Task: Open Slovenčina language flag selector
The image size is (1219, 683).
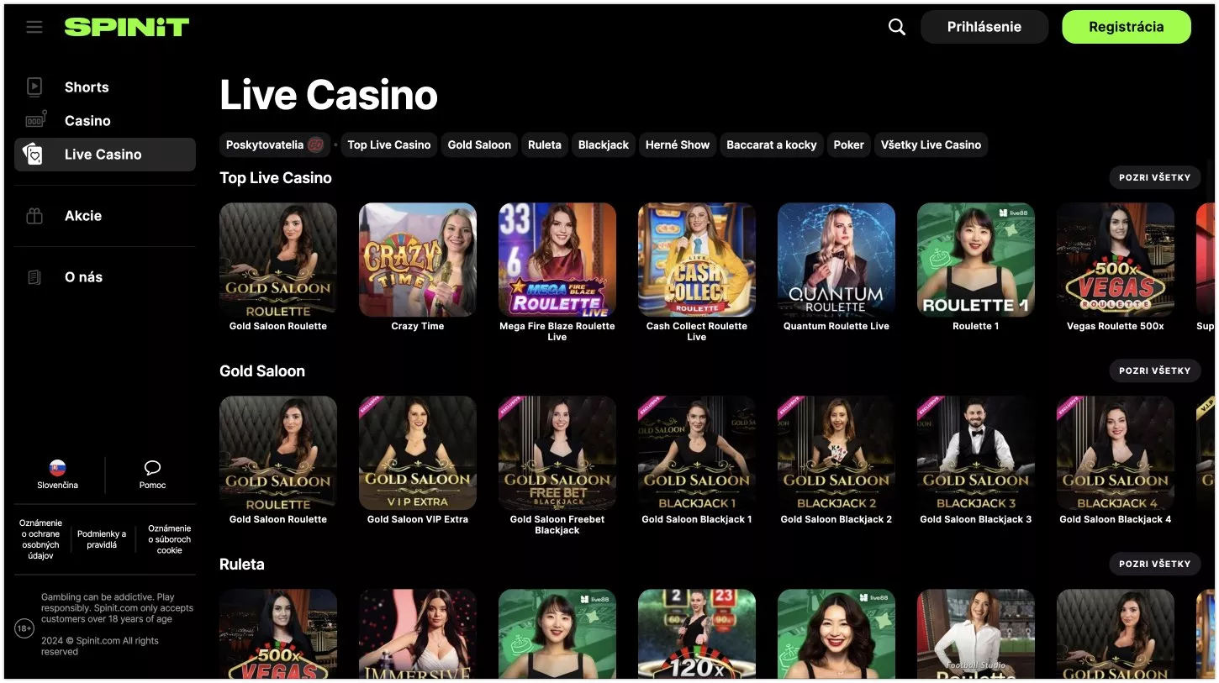Action: pos(57,468)
